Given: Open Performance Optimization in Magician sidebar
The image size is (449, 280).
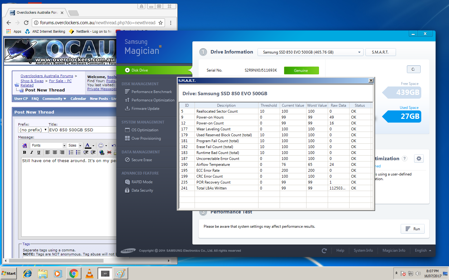Looking at the screenshot, I should click(x=153, y=100).
